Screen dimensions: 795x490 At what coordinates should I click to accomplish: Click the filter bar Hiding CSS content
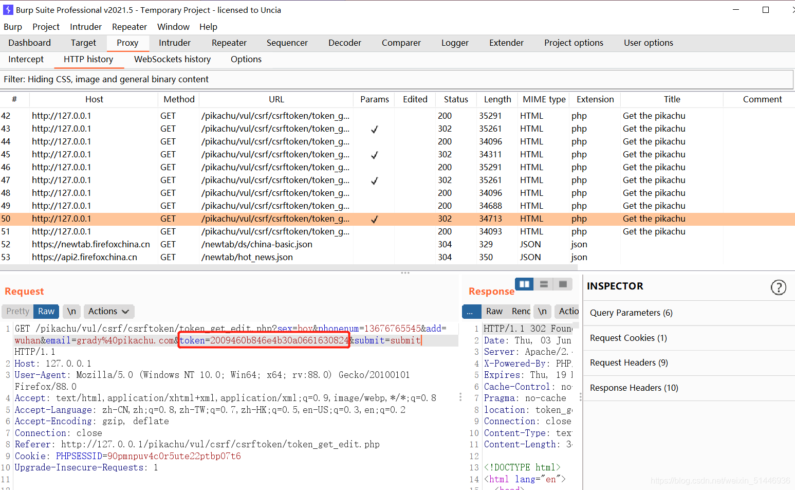[x=396, y=79]
